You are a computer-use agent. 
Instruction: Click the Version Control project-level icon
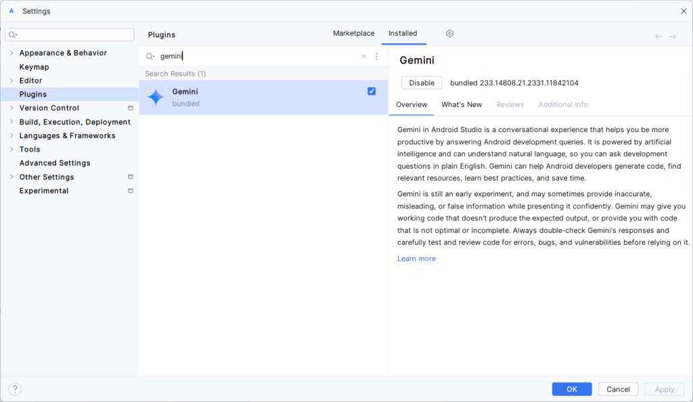pos(131,108)
